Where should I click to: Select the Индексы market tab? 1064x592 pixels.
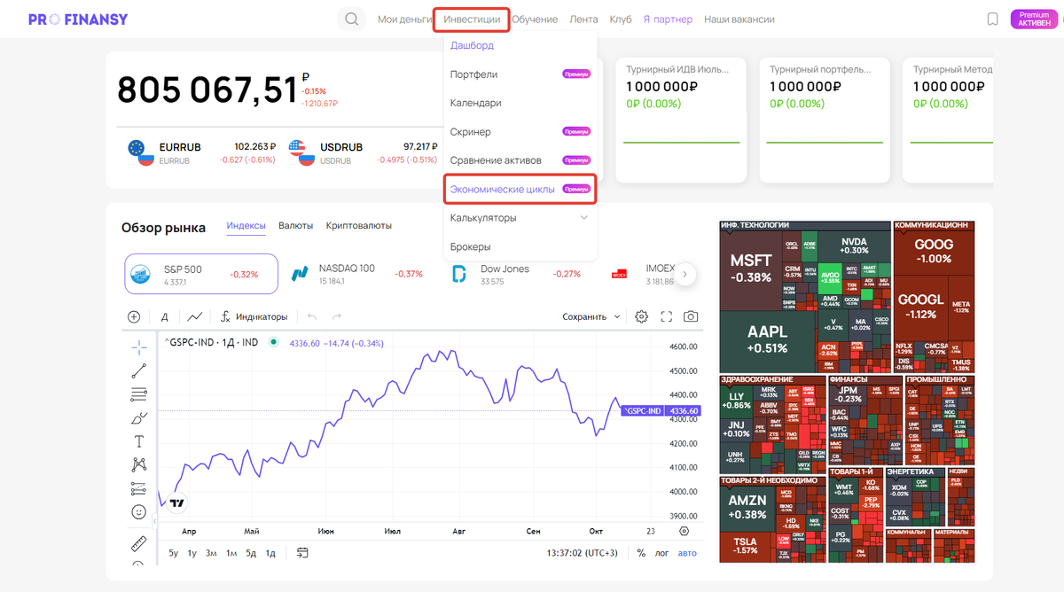point(246,226)
